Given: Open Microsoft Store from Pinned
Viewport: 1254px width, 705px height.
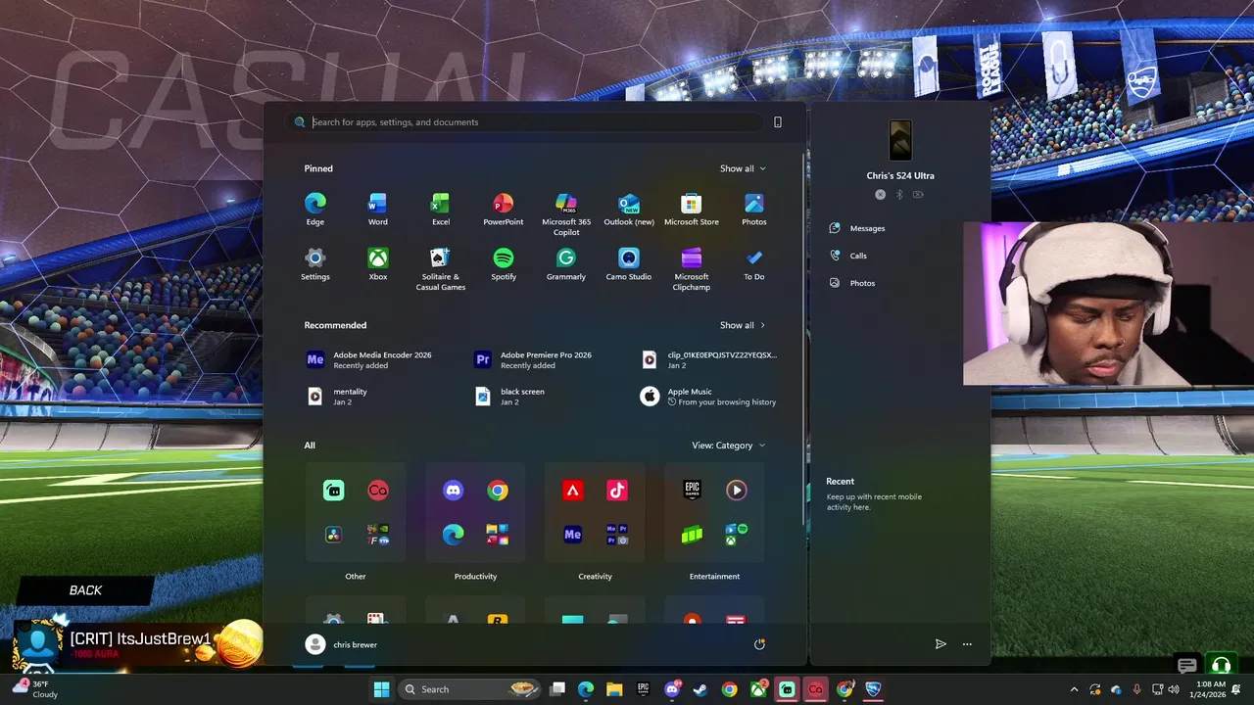Looking at the screenshot, I should click(692, 209).
